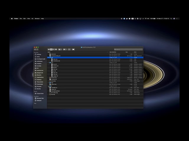Go forward in Finder history

click(37, 49)
